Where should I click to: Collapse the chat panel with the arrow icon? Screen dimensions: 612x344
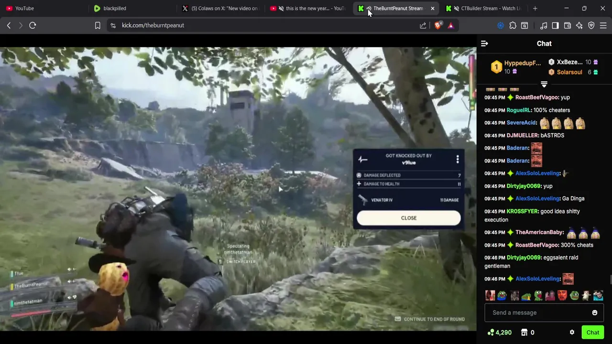(484, 43)
